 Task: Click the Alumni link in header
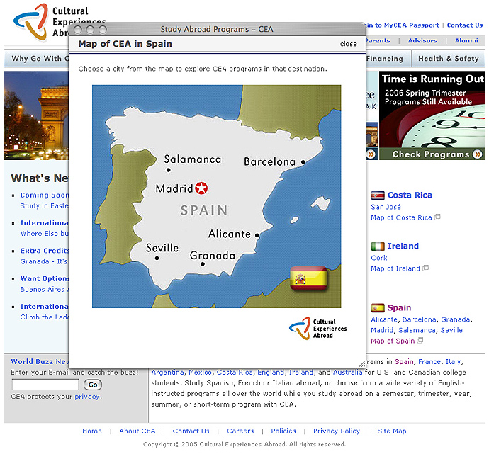(x=466, y=41)
